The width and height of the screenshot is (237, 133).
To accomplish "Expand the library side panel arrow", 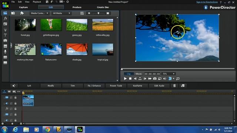I will 11,45.
